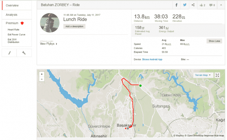Image resolution: width=227 pixels, height=140 pixels.
Task: Collapse the header with the up arrow
Action: tap(221, 5)
